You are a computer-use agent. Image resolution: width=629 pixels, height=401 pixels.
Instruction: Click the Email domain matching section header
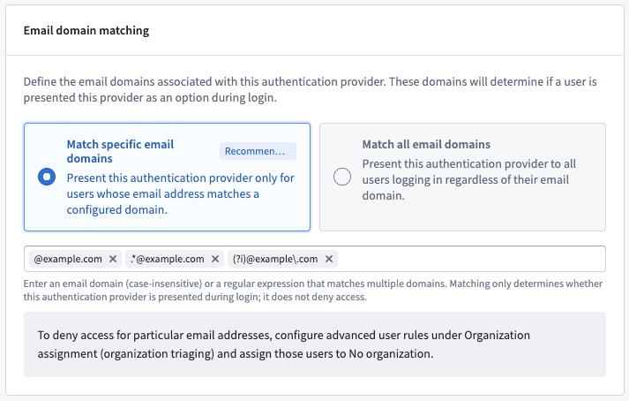pyautogui.click(x=86, y=31)
